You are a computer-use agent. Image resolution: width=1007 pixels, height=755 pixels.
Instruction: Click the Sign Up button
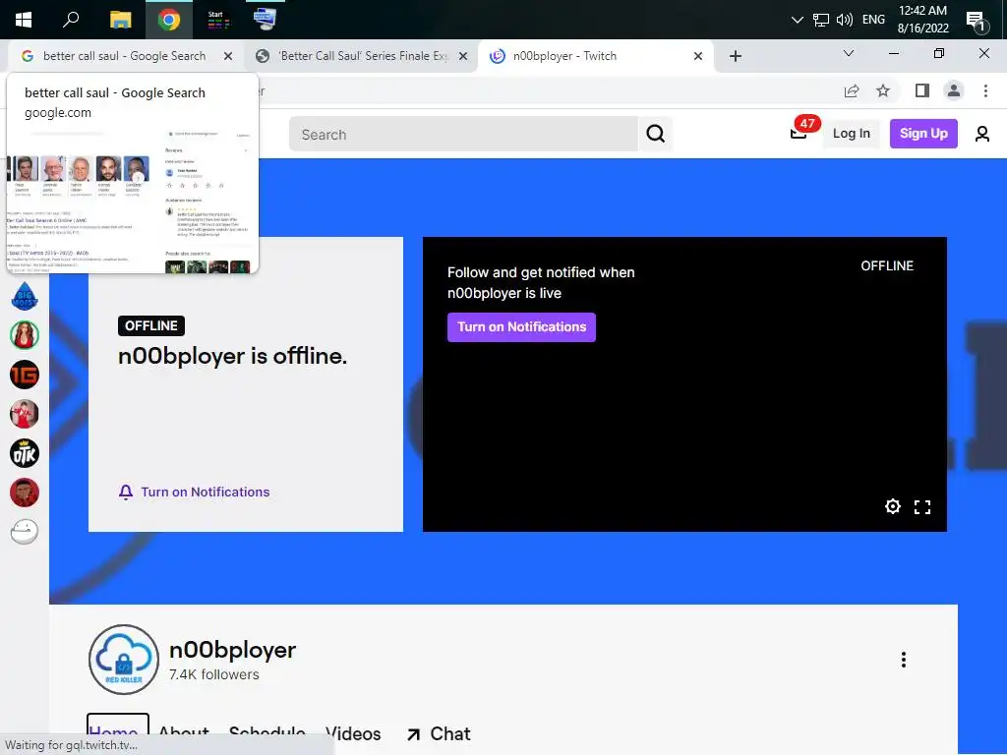923,134
